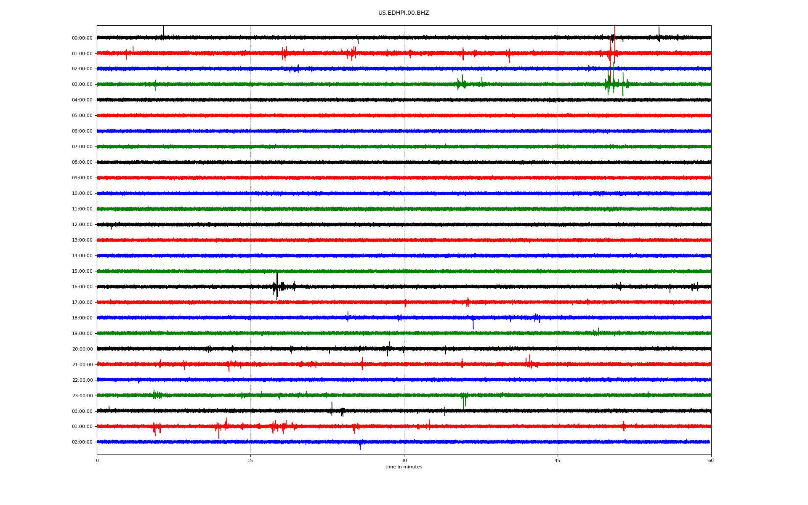Image resolution: width=808 pixels, height=505 pixels.
Task: Click the 12:00:00 row time label
Action: (82, 225)
